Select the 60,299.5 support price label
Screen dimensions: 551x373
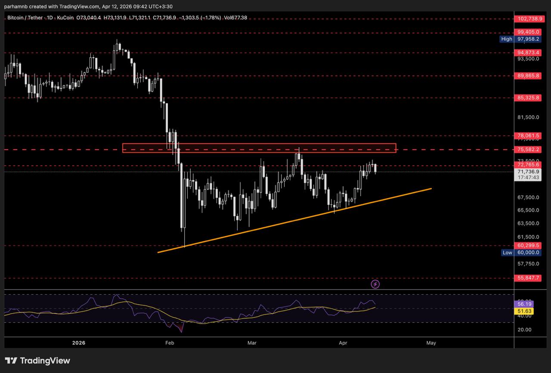coord(528,246)
